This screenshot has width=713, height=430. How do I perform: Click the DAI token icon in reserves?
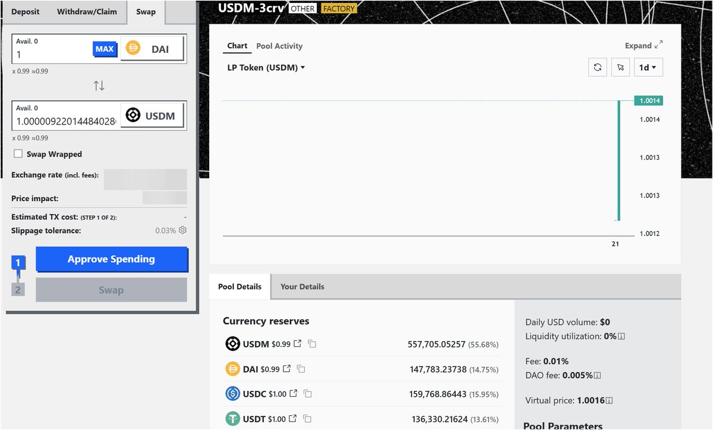tap(232, 369)
